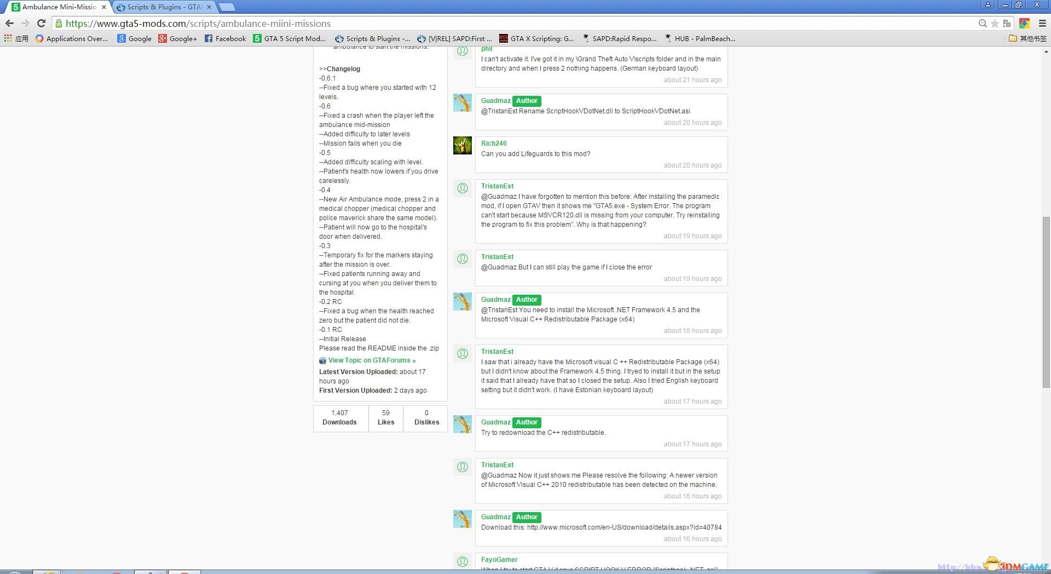Open the Applications Over... bookmark

(x=72, y=38)
